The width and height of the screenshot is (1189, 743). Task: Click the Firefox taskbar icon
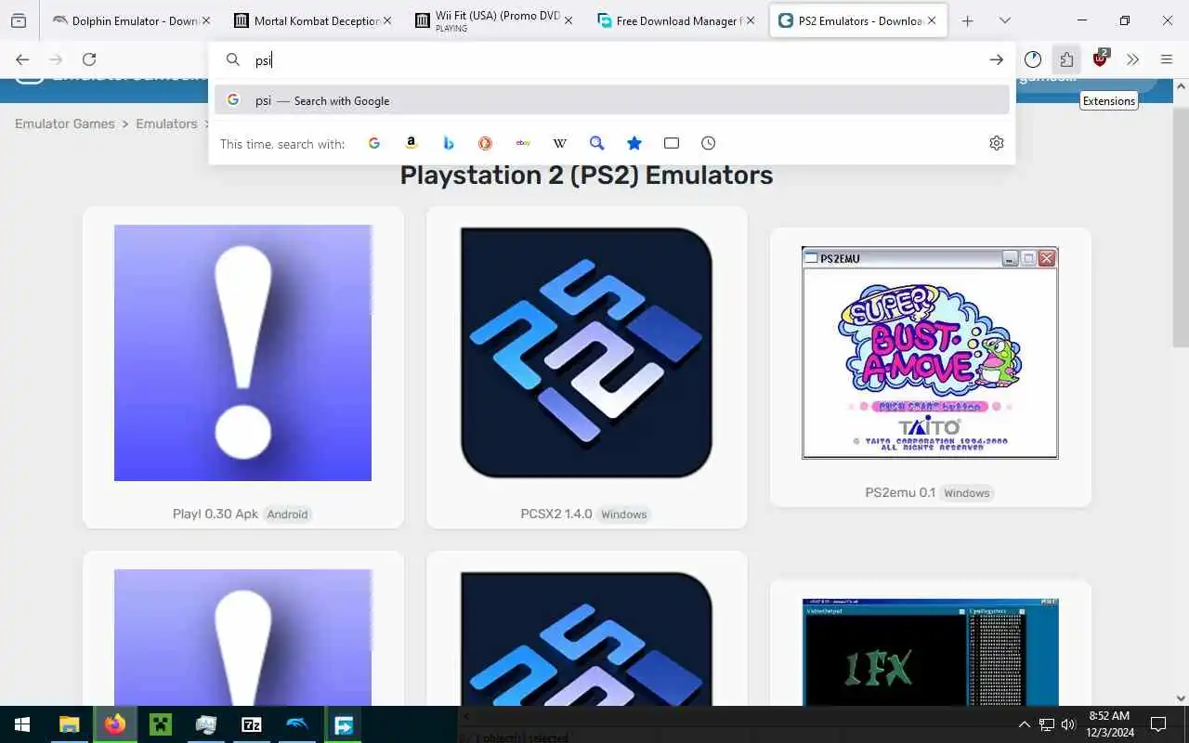114,724
